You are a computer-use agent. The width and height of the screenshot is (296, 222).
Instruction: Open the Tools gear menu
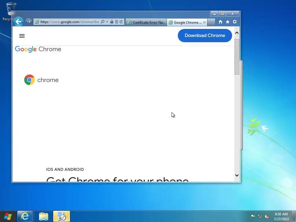tap(235, 22)
